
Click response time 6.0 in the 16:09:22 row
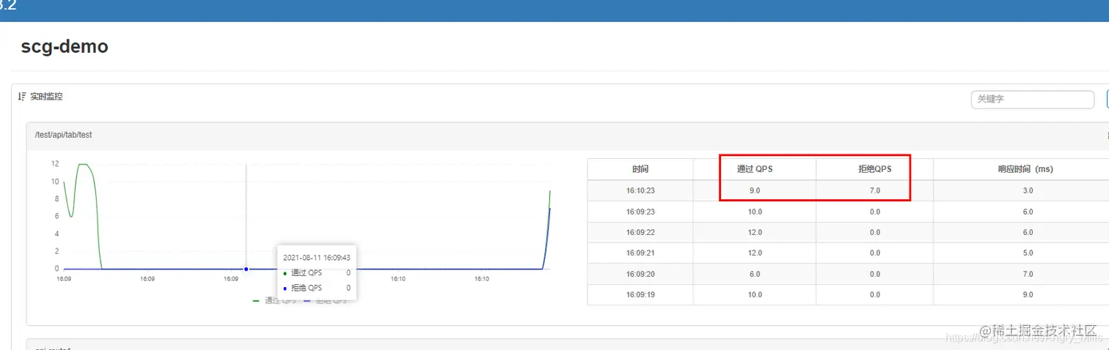tap(1028, 232)
